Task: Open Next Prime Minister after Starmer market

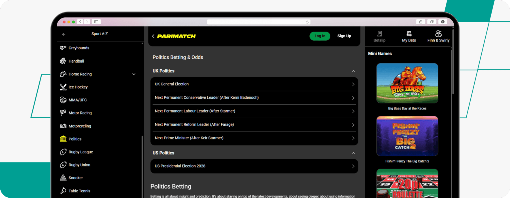Action: pos(254,138)
